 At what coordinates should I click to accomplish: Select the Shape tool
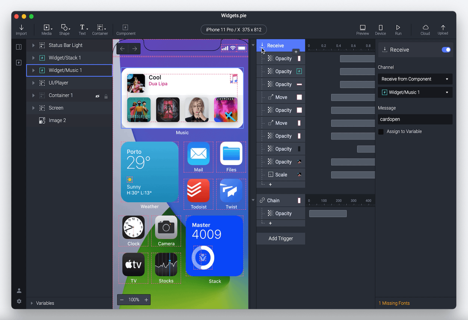click(65, 27)
